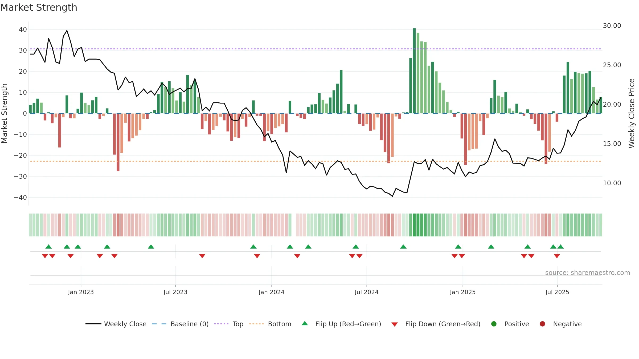Click the 10.00 price axis value
639x359 pixels.
coord(612,183)
